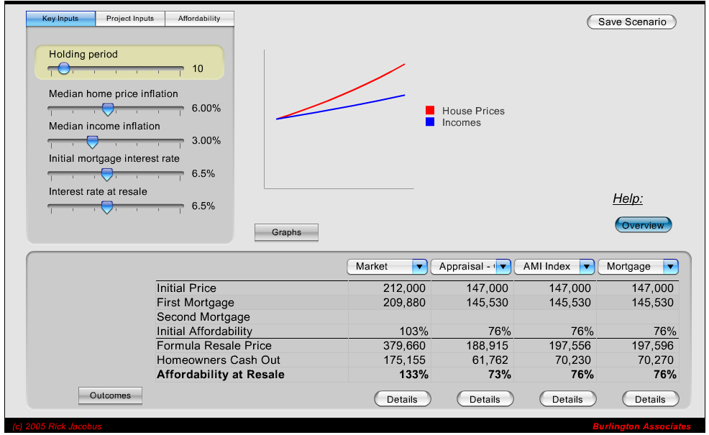Click Details under the Appraisal column

point(485,399)
